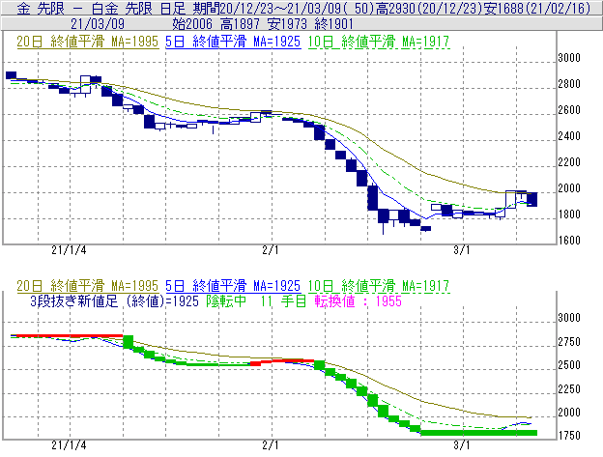The width and height of the screenshot is (603, 457).
Task: Click the date '21/03/09' in second header row
Action: (98, 24)
